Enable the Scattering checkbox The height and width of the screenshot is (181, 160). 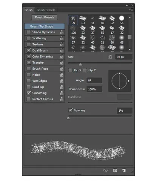[29, 38]
